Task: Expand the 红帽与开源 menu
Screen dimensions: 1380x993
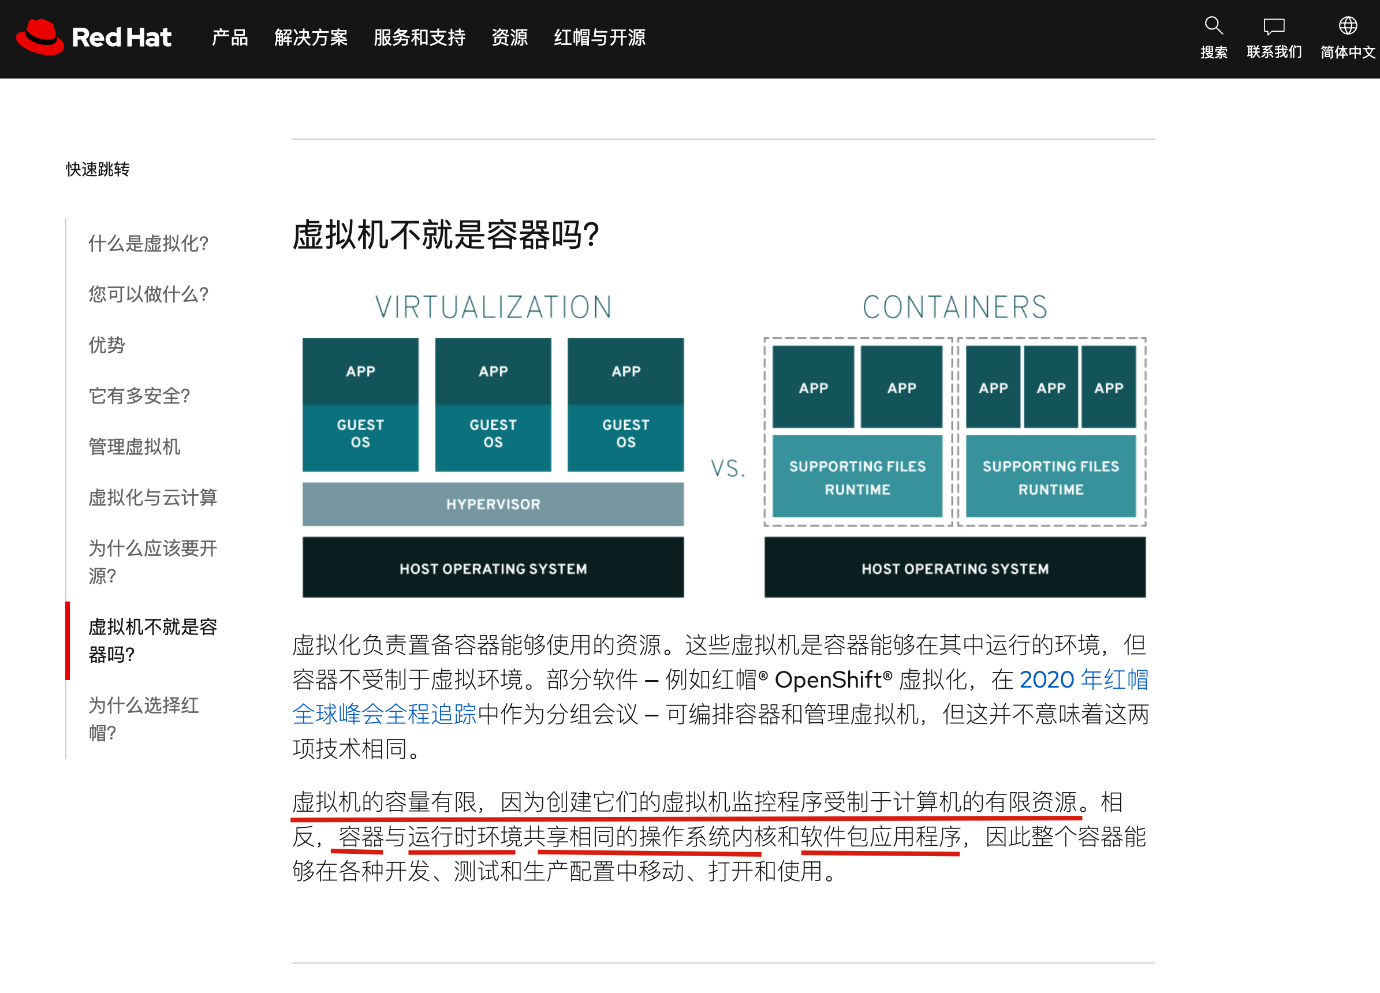Action: (599, 38)
